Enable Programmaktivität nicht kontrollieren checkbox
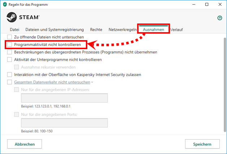 (x=9, y=44)
